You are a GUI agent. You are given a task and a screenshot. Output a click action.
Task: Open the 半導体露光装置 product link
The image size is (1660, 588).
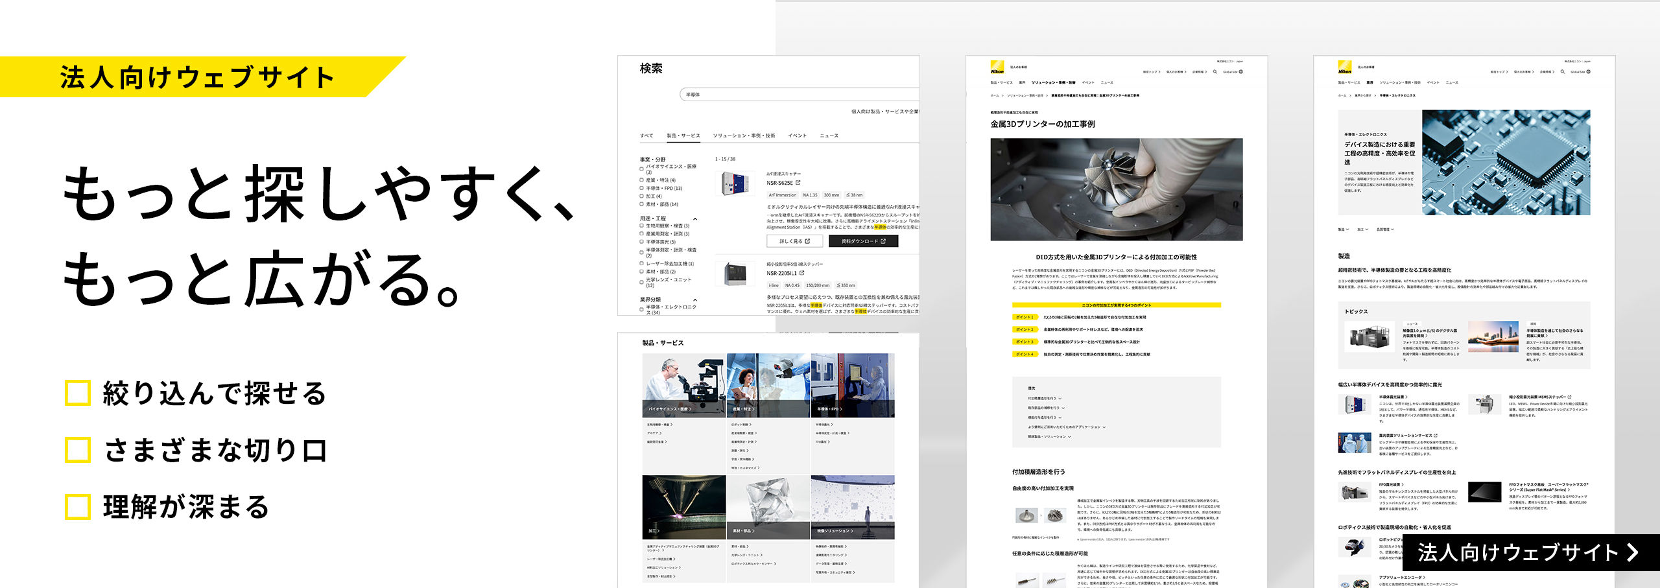[x=1393, y=397]
